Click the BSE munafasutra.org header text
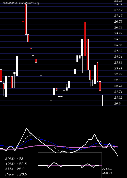127x178 pixels. point(21,3)
